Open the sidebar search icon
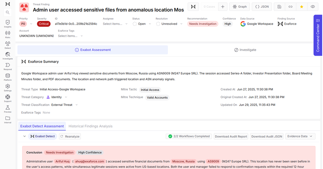This screenshot has height=169, width=323. [8, 12]
